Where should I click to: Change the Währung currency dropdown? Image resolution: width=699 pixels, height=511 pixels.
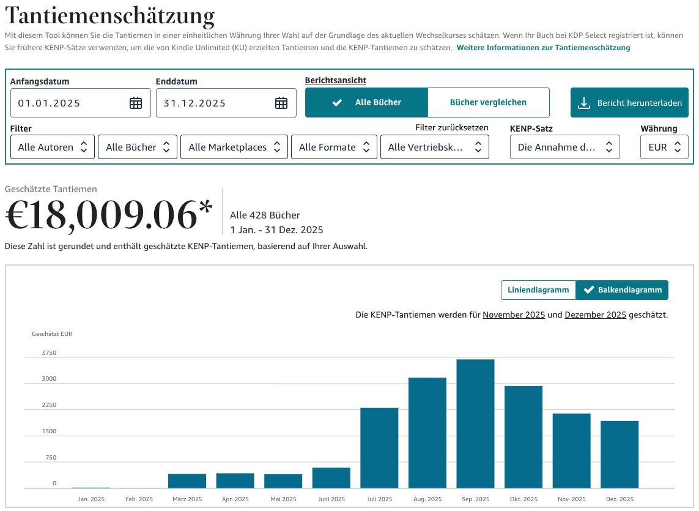[x=664, y=147]
